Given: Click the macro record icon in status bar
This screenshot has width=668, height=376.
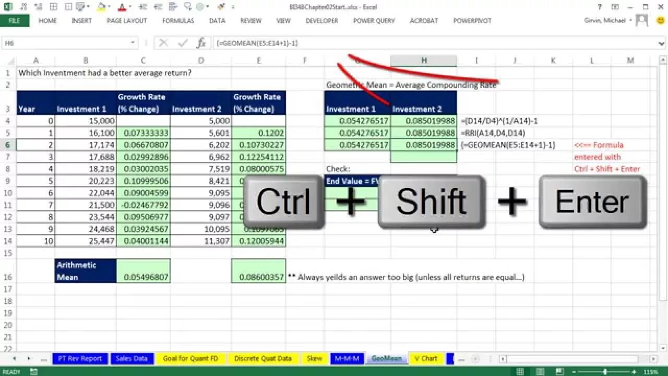Looking at the screenshot, I should click(x=34, y=372).
